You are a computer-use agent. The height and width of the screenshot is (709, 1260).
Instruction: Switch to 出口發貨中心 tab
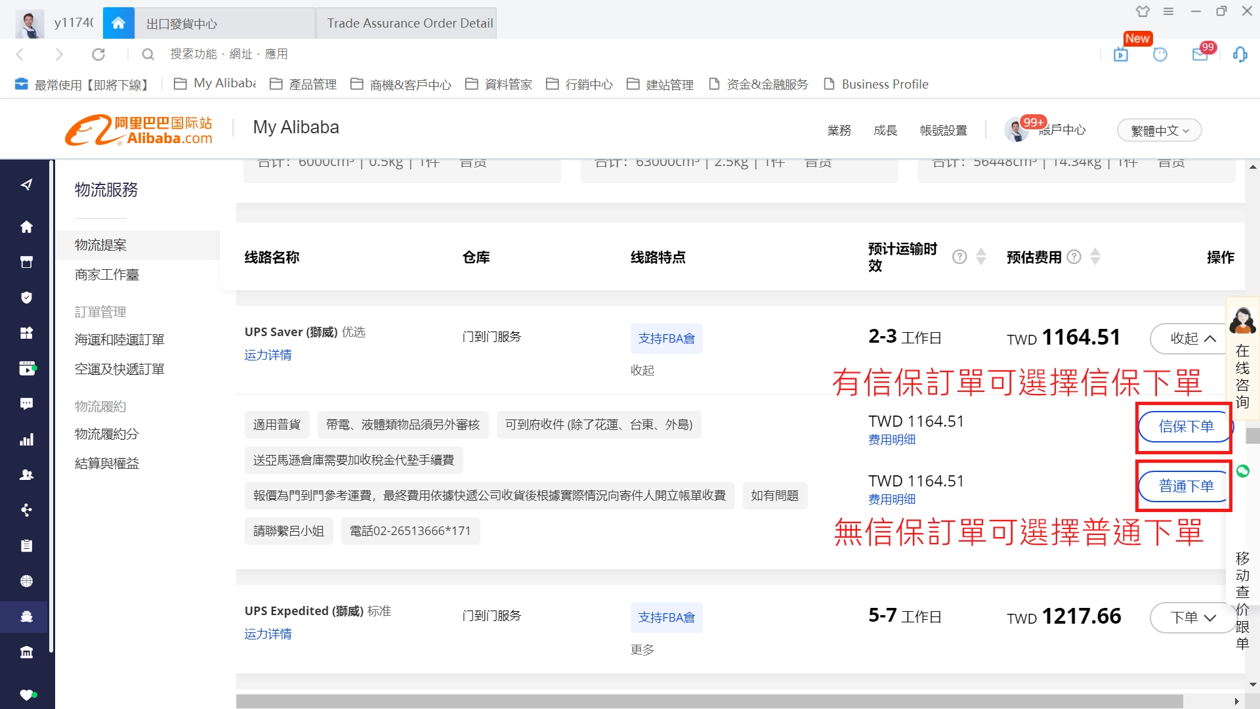225,24
